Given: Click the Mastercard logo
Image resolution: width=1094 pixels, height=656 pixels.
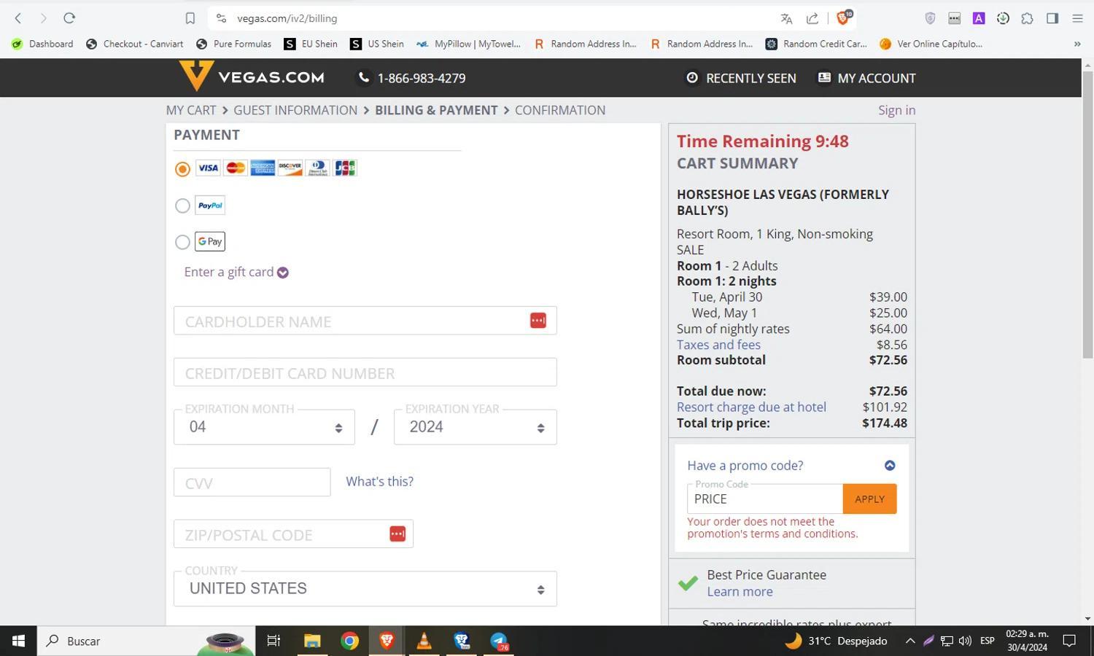Looking at the screenshot, I should click(236, 168).
